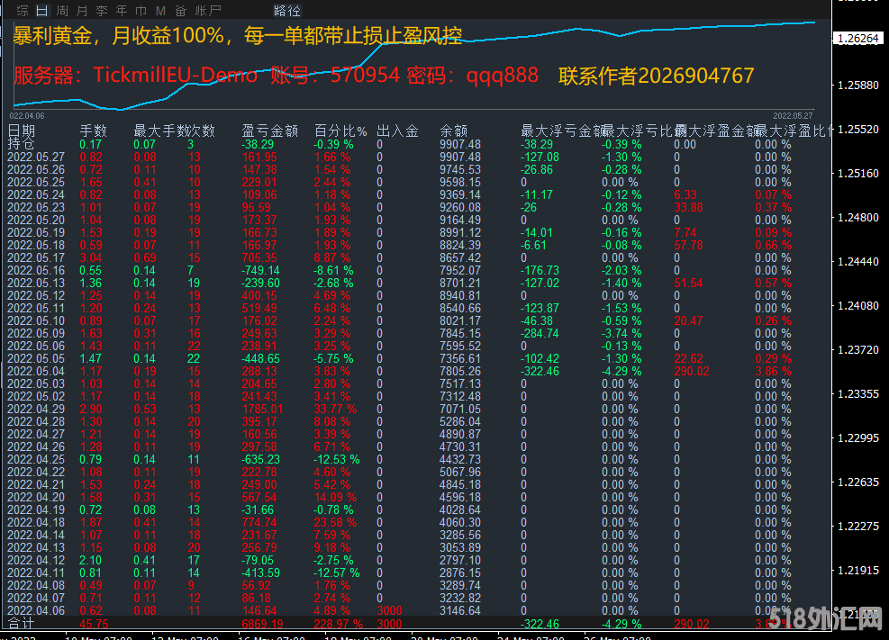Click the current price label 1.26264
The image size is (889, 640).
point(857,39)
